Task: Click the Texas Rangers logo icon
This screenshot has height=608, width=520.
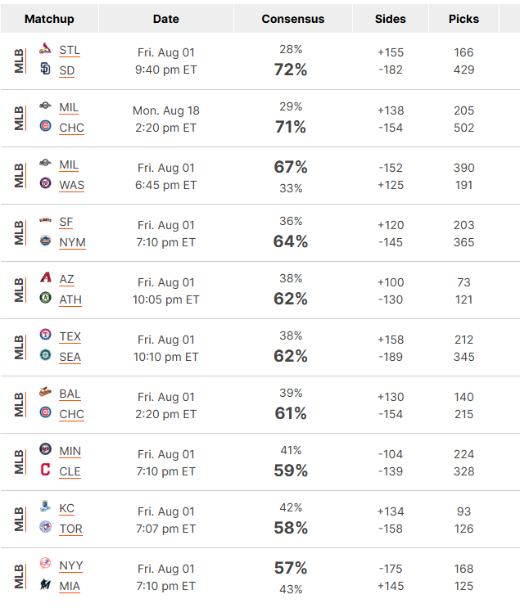Action: pos(45,334)
